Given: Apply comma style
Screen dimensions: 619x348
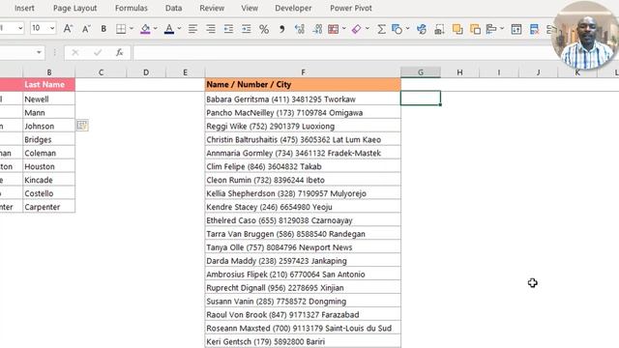Looking at the screenshot, I should coord(281,29).
